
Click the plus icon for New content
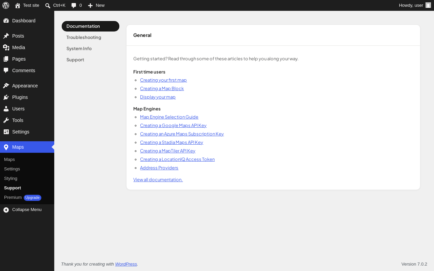click(x=90, y=5)
